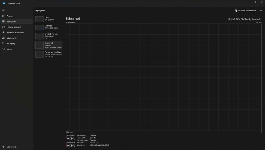This screenshot has height=150, width=265.
Task: Close the Menedżer zadań window
Action: (262, 2)
